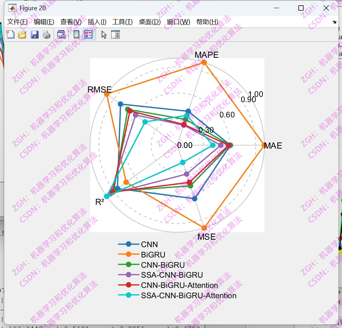
Task: Open the 插入(I) menu
Action: coord(97,22)
